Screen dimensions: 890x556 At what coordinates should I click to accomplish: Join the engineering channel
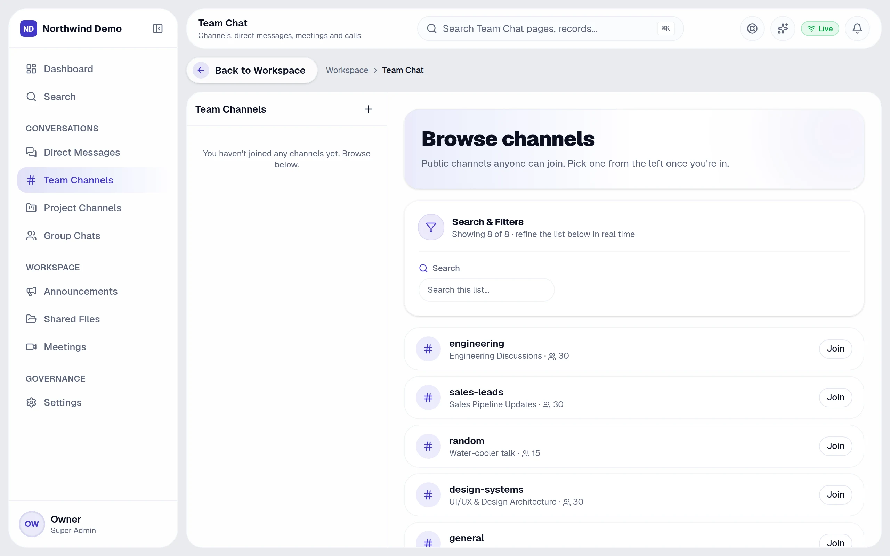(x=835, y=349)
